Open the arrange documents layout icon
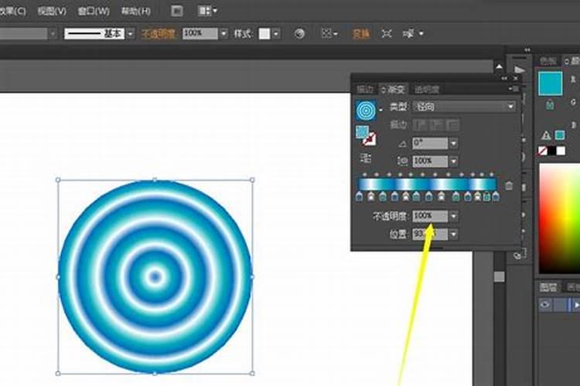This screenshot has height=386, width=580. 207,11
